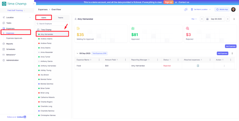Click the Reports clock icon
Viewport: 239px width, 121px height.
[4, 44]
